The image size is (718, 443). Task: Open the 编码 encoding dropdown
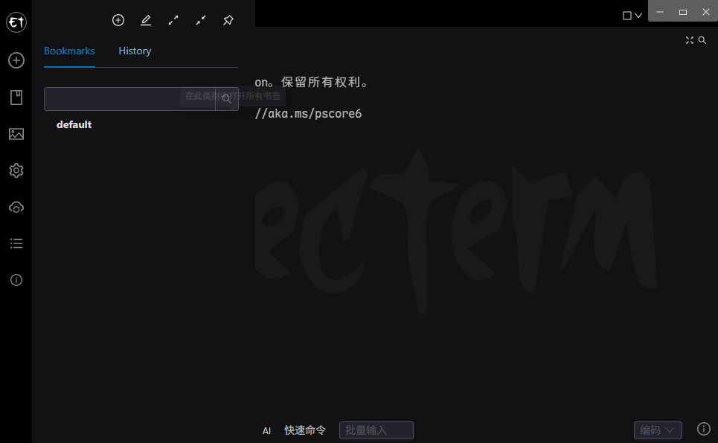point(657,430)
